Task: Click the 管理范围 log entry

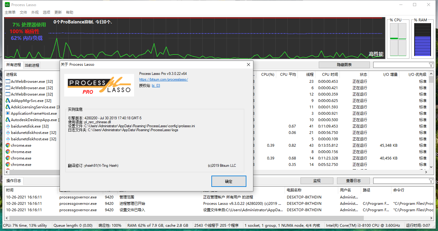Action: 219,197
